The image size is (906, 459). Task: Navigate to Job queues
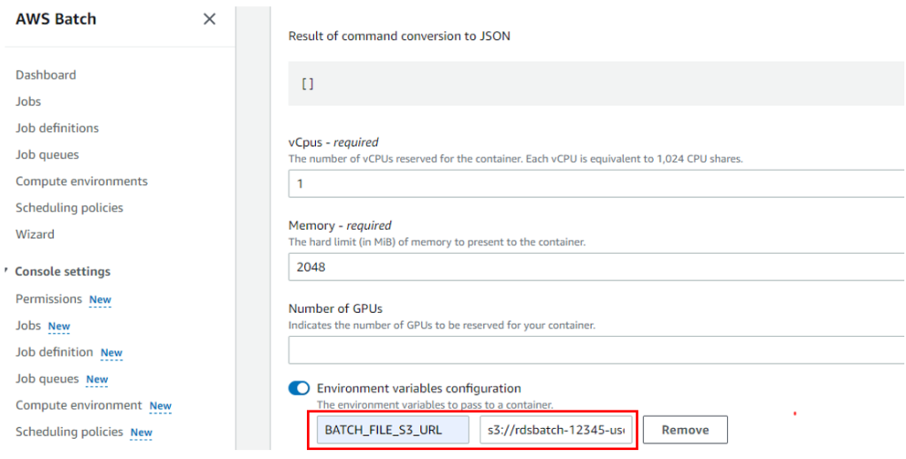[x=47, y=155]
